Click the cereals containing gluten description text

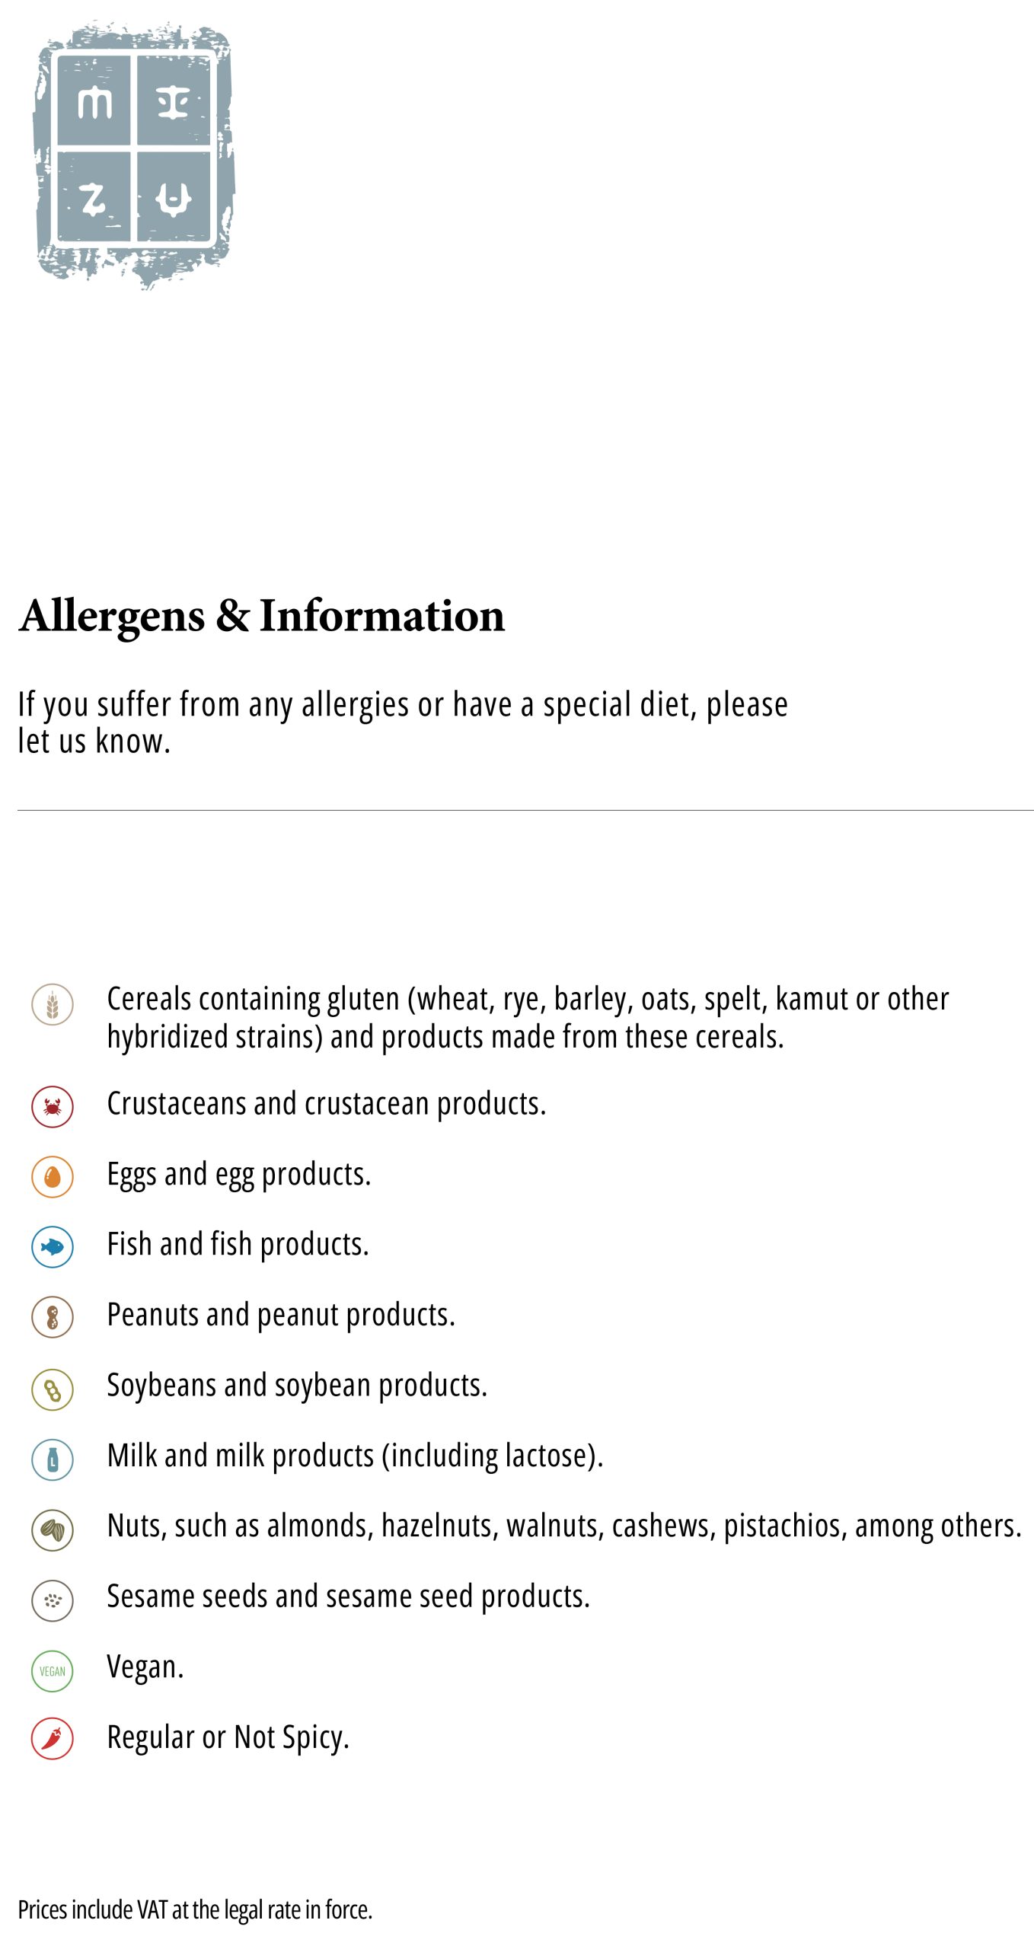pos(527,1017)
